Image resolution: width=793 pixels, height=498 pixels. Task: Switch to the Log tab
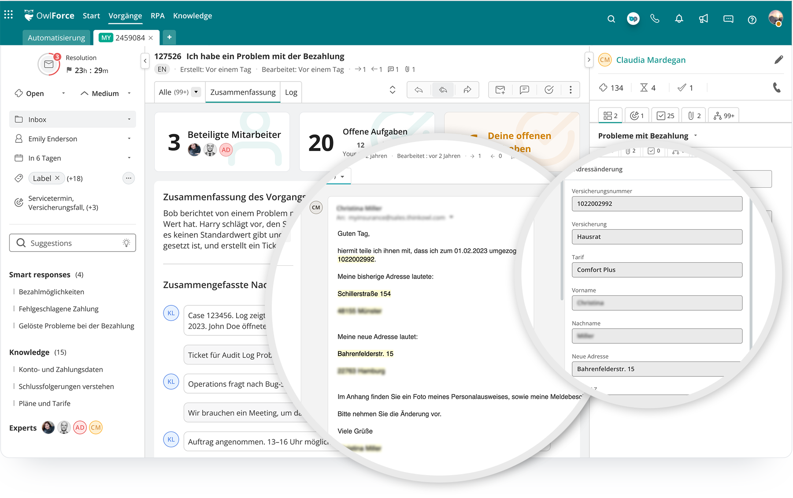[291, 92]
